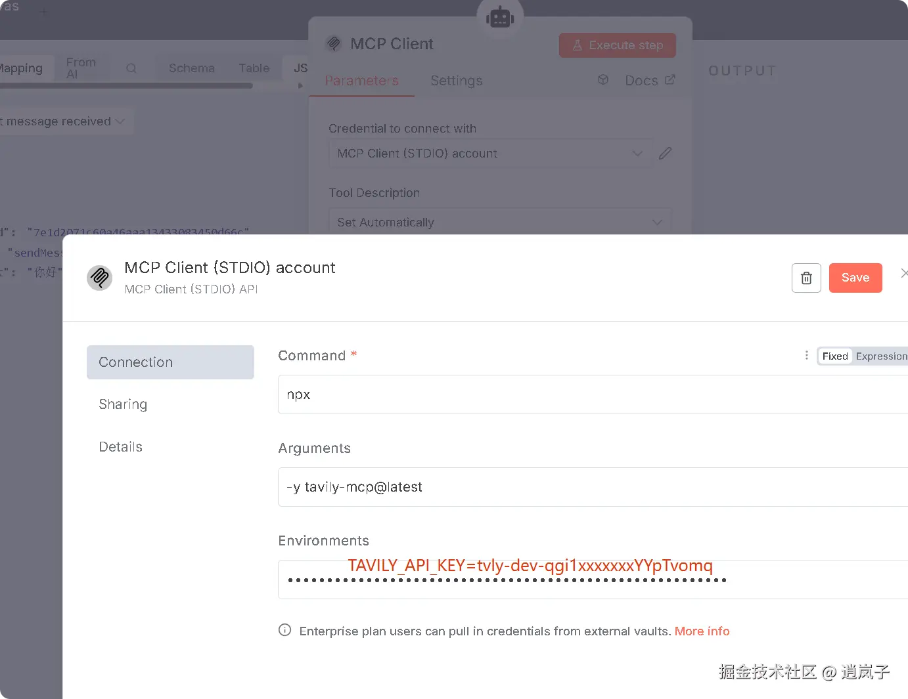Image resolution: width=908 pixels, height=699 pixels.
Task: Open the More info link
Action: (702, 631)
